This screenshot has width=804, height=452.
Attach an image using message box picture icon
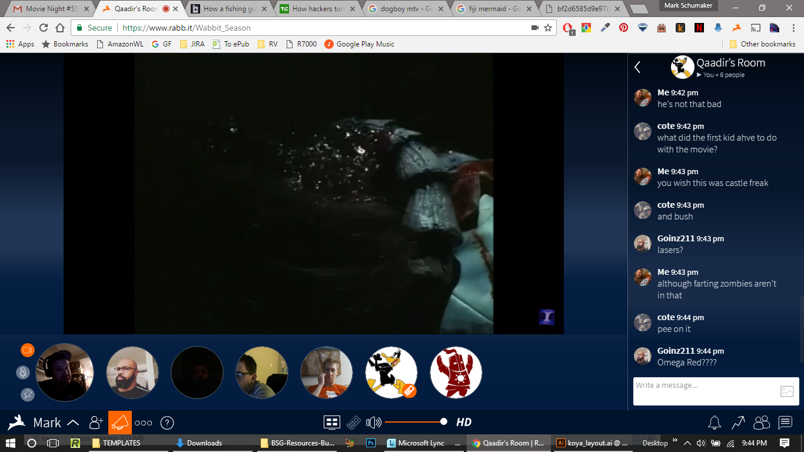tap(787, 391)
